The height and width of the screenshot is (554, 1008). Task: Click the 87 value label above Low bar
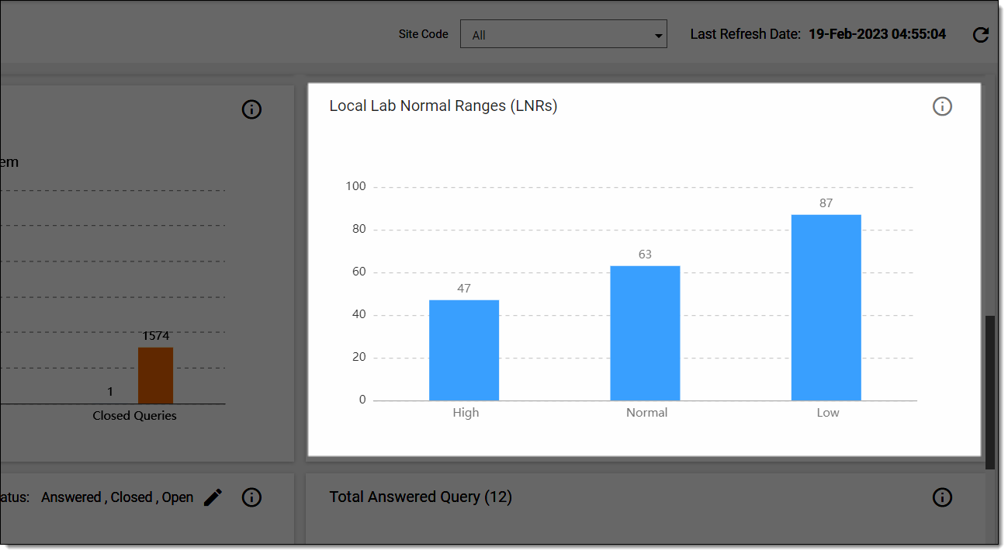(826, 203)
